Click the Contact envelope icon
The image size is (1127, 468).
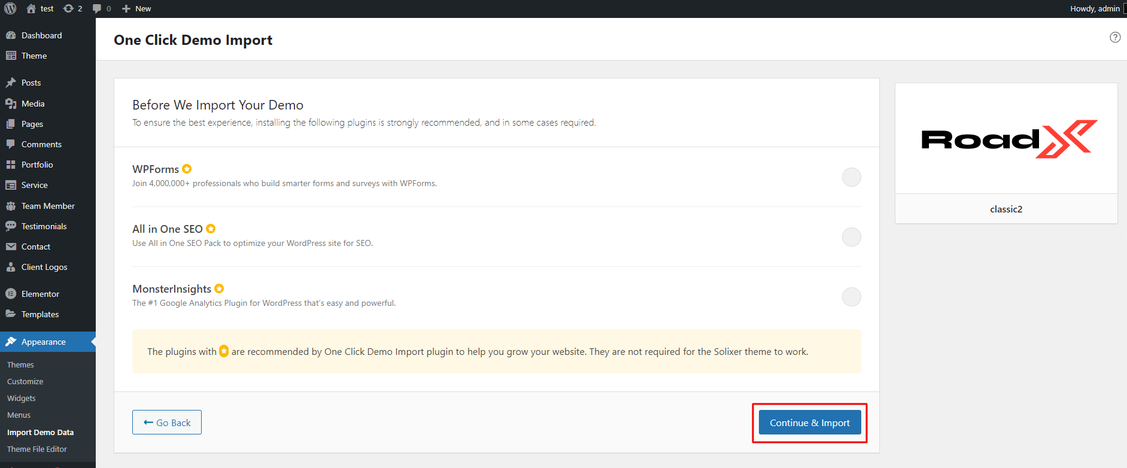pyautogui.click(x=11, y=247)
